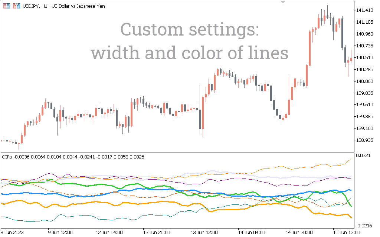Click the 140.060 price level on axis
The height and width of the screenshot is (237, 380).
click(x=364, y=81)
